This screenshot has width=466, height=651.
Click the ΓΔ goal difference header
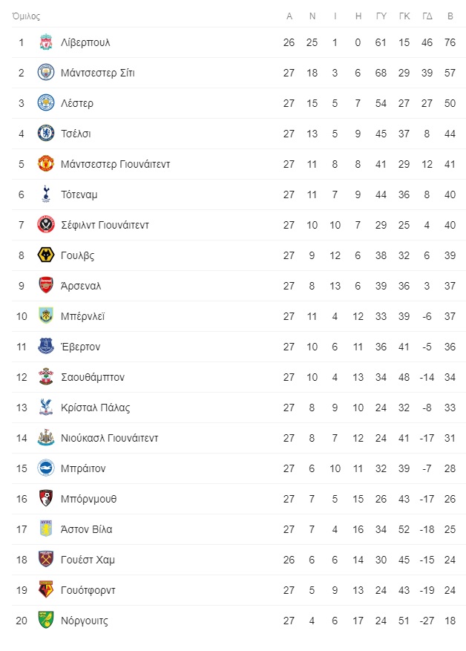pyautogui.click(x=427, y=16)
